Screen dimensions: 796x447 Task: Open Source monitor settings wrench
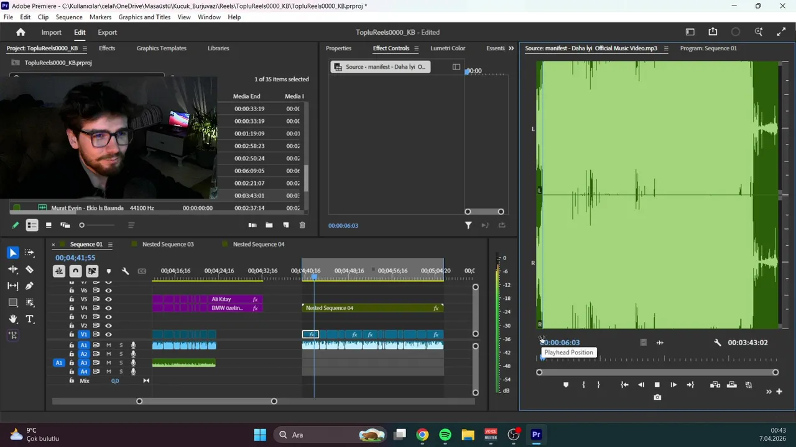717,343
